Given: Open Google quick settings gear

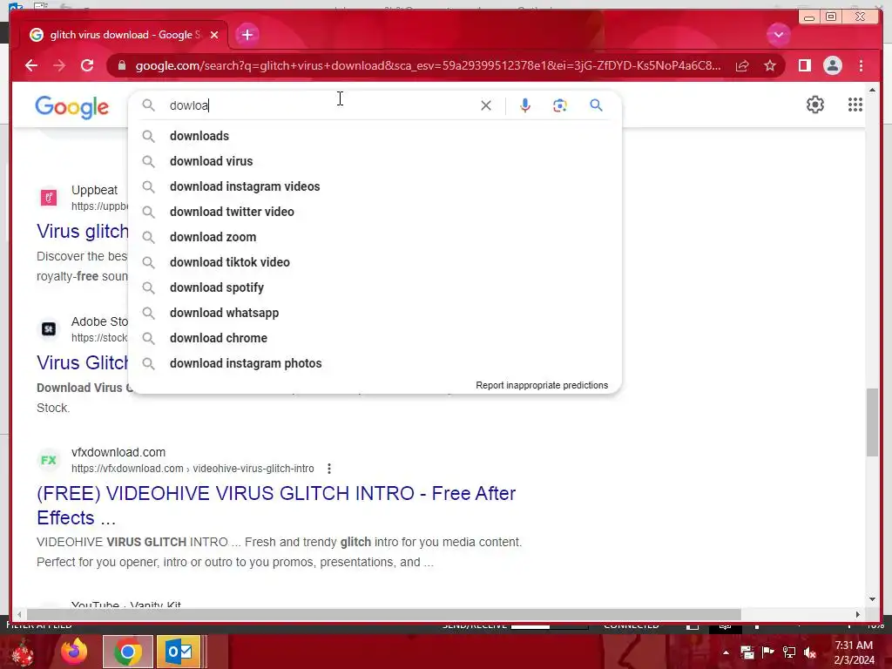Looking at the screenshot, I should [815, 105].
